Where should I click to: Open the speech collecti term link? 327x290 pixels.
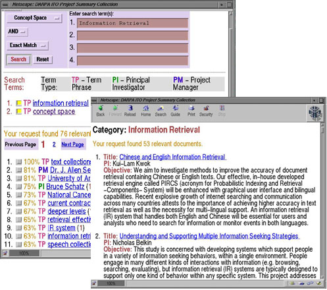69,244
